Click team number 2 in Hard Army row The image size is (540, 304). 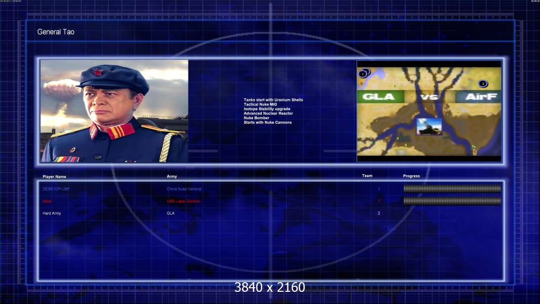pyautogui.click(x=379, y=213)
